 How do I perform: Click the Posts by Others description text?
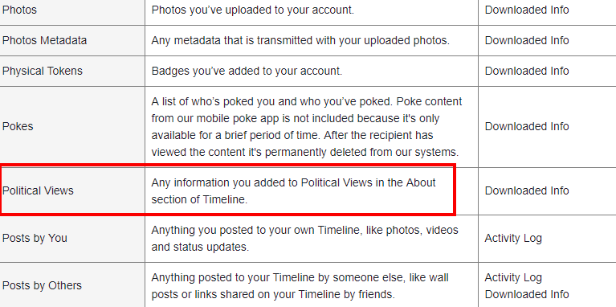300,286
